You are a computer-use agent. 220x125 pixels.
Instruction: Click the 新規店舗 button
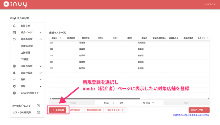58,110
